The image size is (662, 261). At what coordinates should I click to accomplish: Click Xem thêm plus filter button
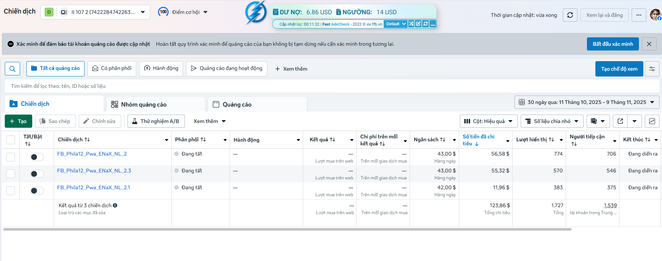coord(291,69)
